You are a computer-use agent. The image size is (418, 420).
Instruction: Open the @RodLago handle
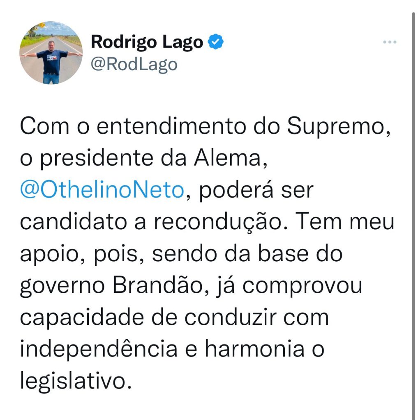pyautogui.click(x=134, y=65)
